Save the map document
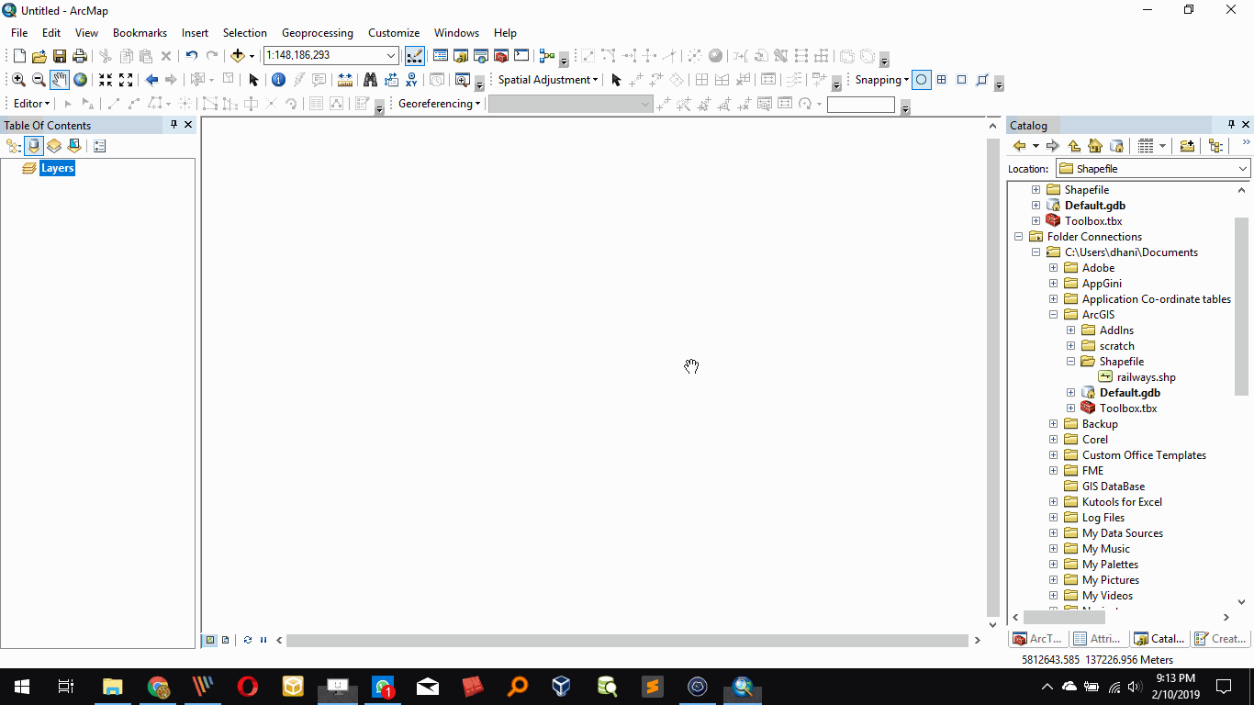The height and width of the screenshot is (705, 1254). [60, 56]
